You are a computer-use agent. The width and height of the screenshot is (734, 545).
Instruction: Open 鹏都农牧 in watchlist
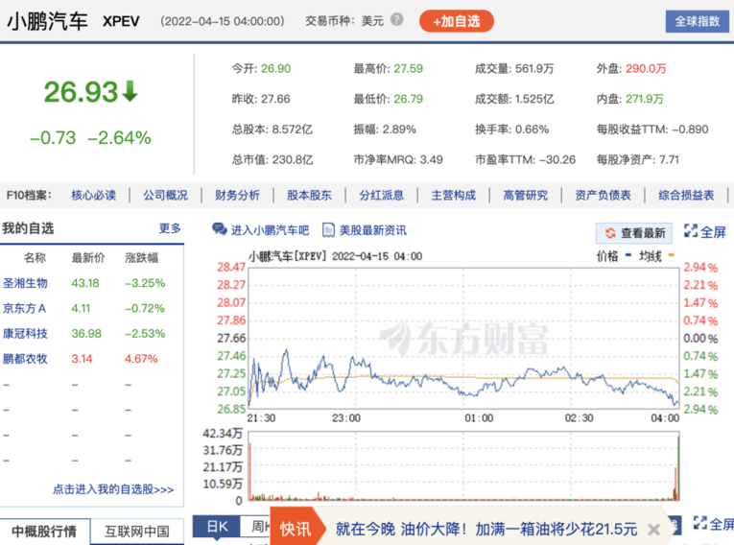25,359
